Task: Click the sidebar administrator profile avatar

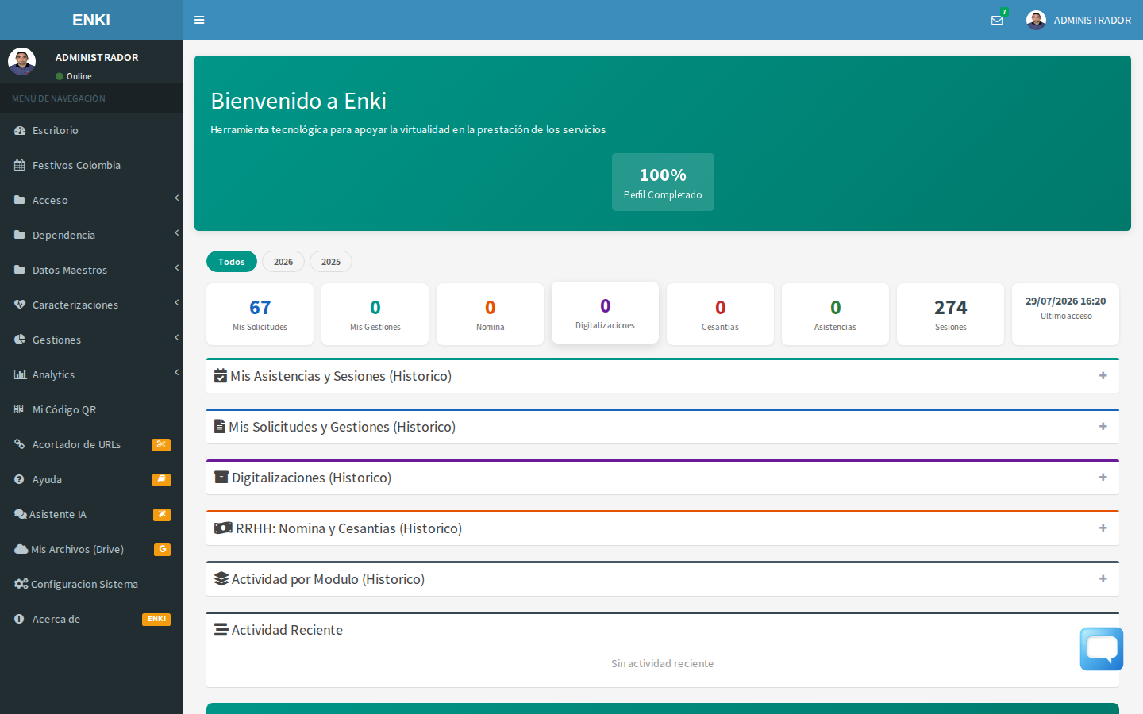Action: tap(21, 61)
